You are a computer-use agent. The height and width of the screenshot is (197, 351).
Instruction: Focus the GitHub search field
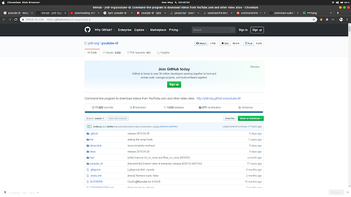click(213, 30)
